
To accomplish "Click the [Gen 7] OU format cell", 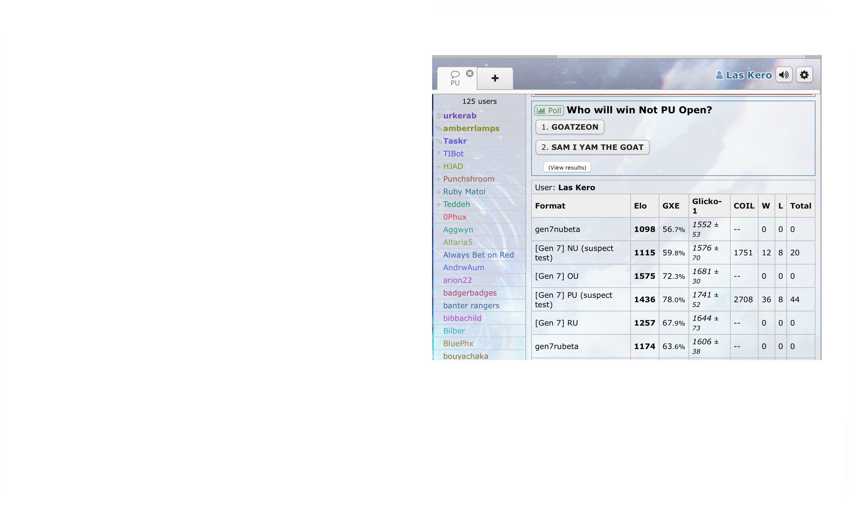I will point(581,276).
